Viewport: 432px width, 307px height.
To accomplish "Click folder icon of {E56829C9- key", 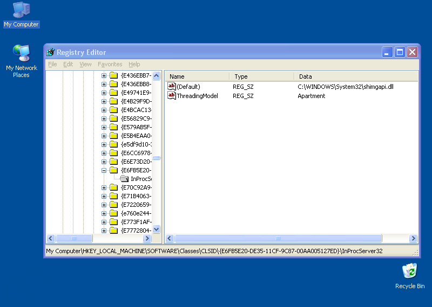I will click(114, 118).
